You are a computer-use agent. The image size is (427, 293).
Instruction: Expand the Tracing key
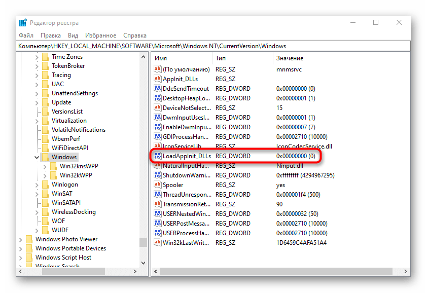[x=37, y=76]
